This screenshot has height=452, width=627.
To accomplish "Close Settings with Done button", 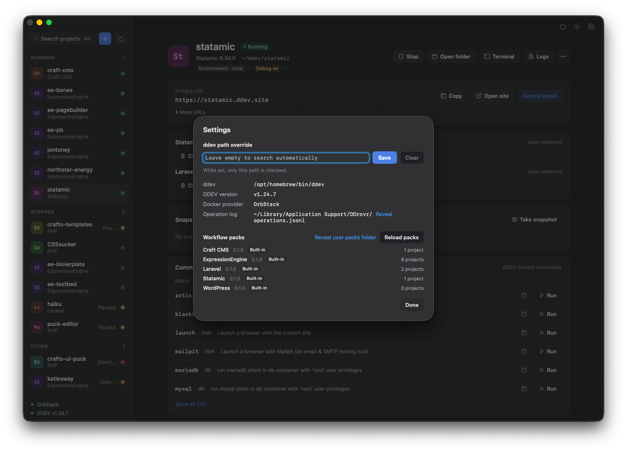I will 412,305.
